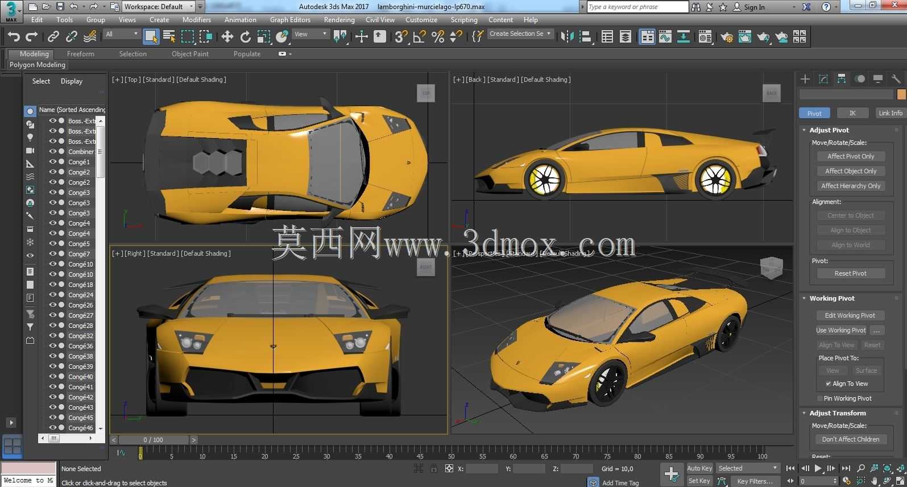The width and height of the screenshot is (907, 487).
Task: Choose the Select and Rotate tool
Action: 246,37
